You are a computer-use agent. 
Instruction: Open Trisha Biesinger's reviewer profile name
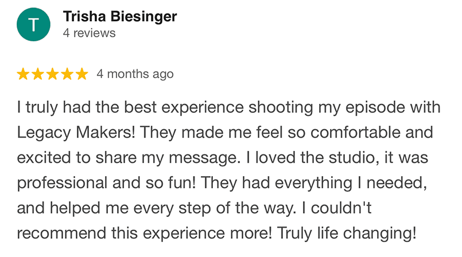120,17
